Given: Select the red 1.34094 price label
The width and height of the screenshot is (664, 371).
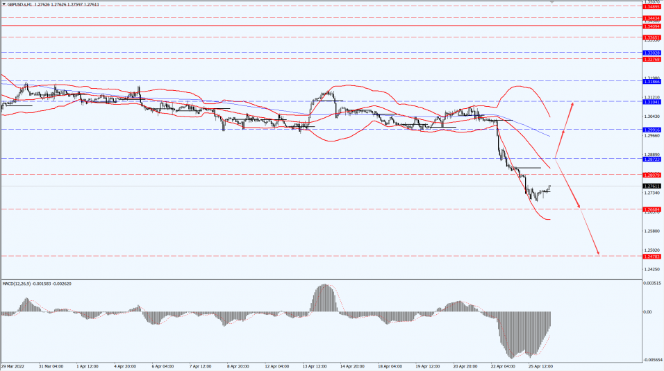Looking at the screenshot, I should (651, 26).
